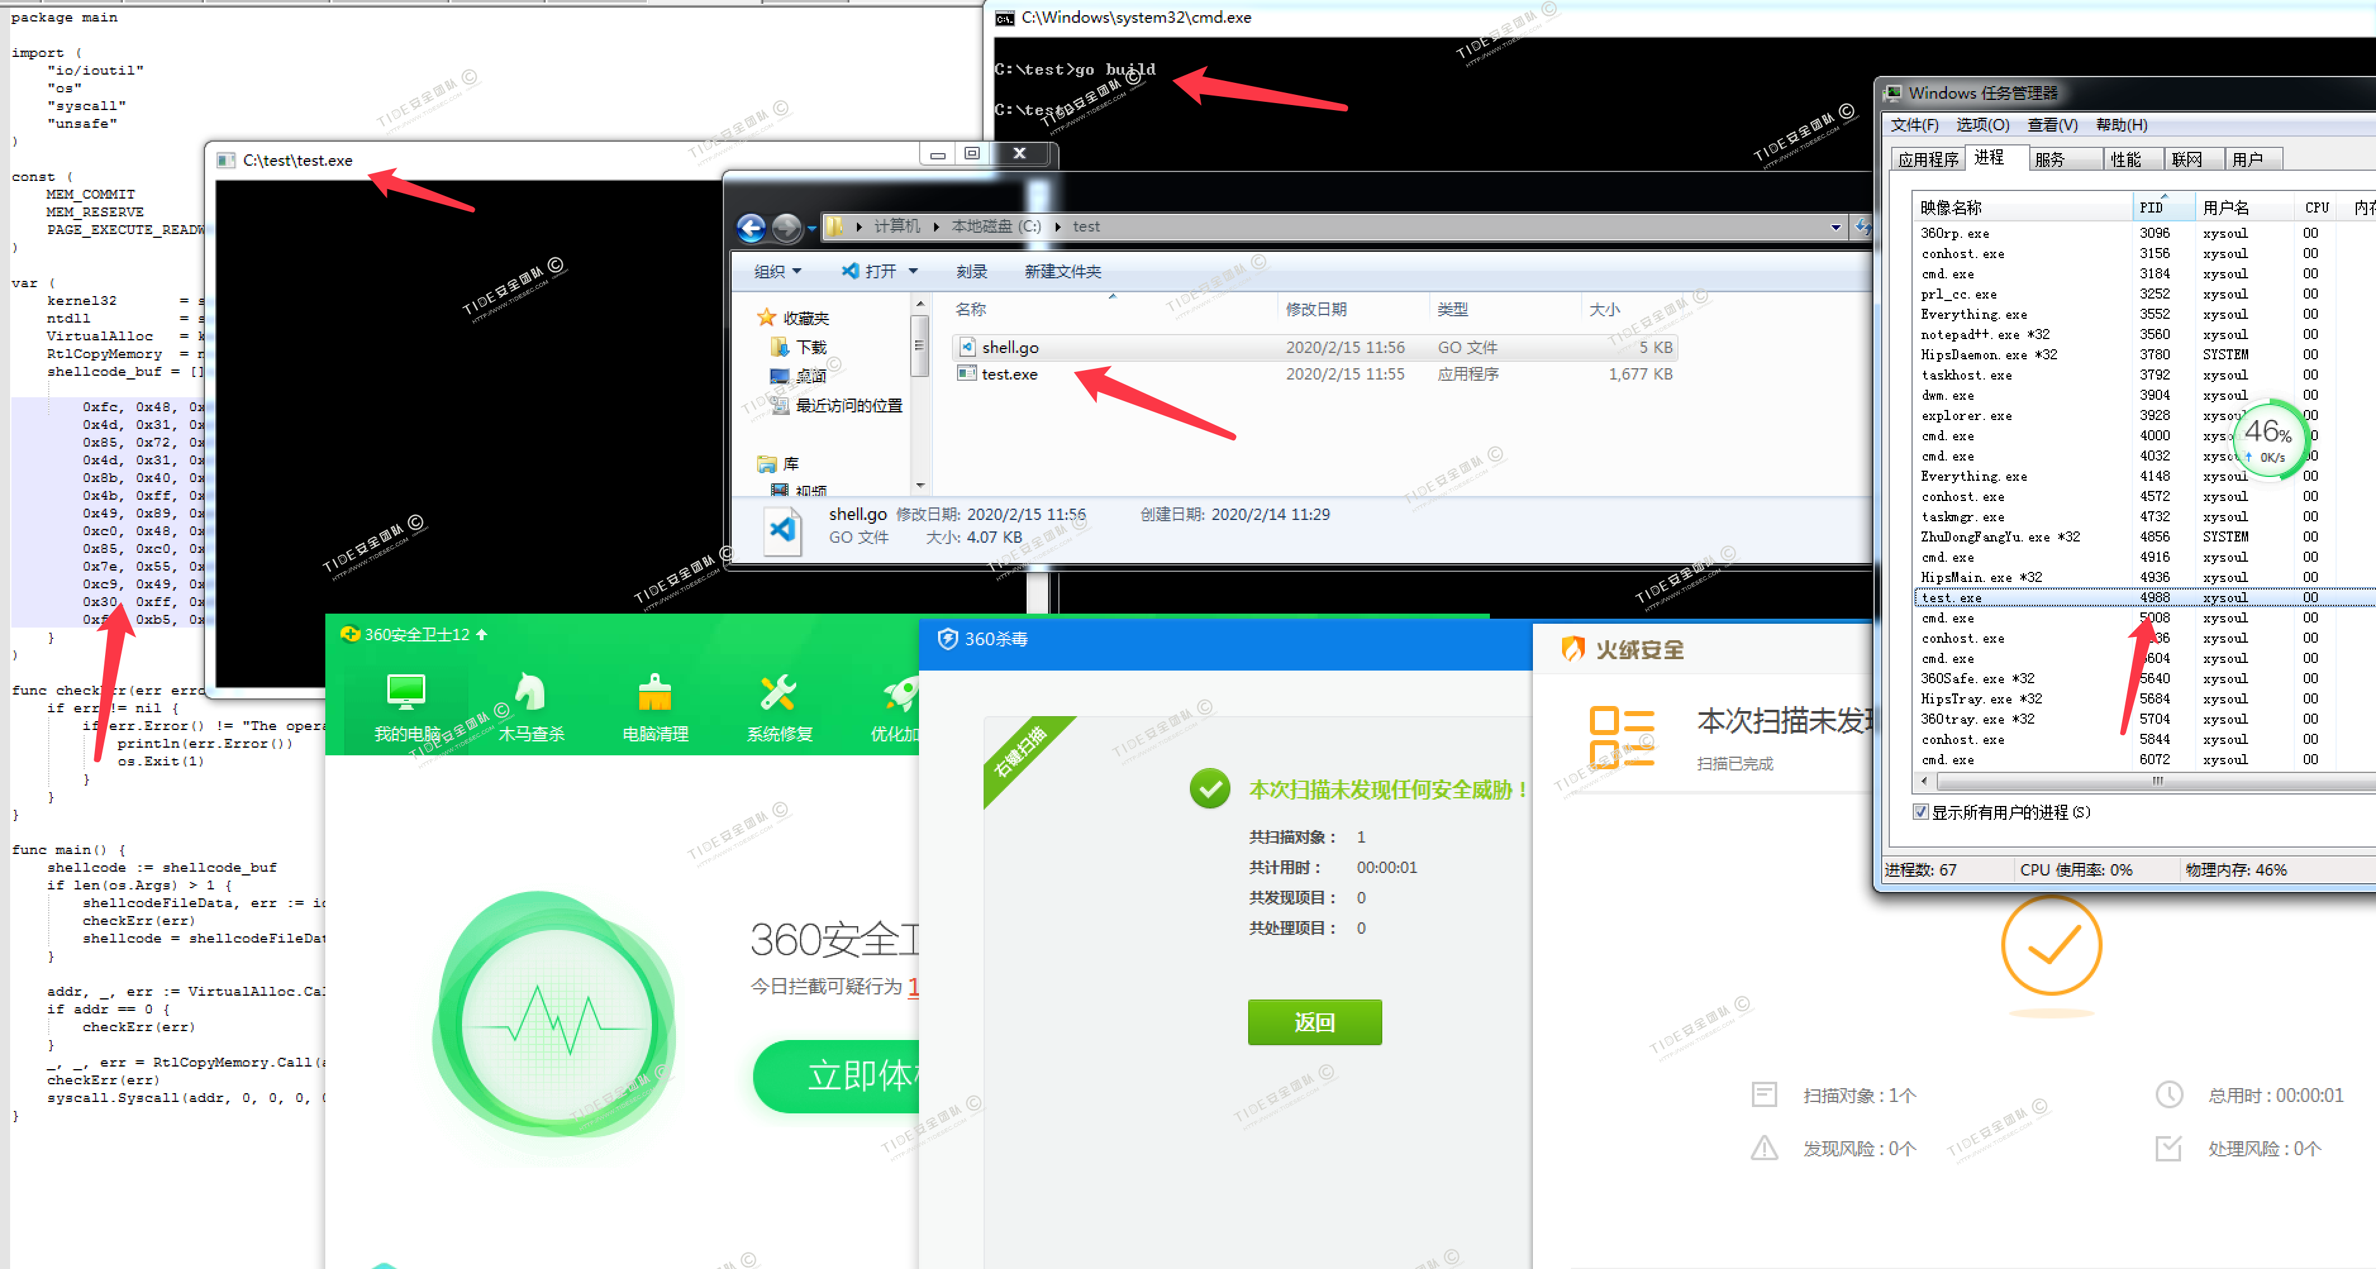This screenshot has width=2376, height=1269.
Task: Open the 查看(V) menu
Action: coord(2051,125)
